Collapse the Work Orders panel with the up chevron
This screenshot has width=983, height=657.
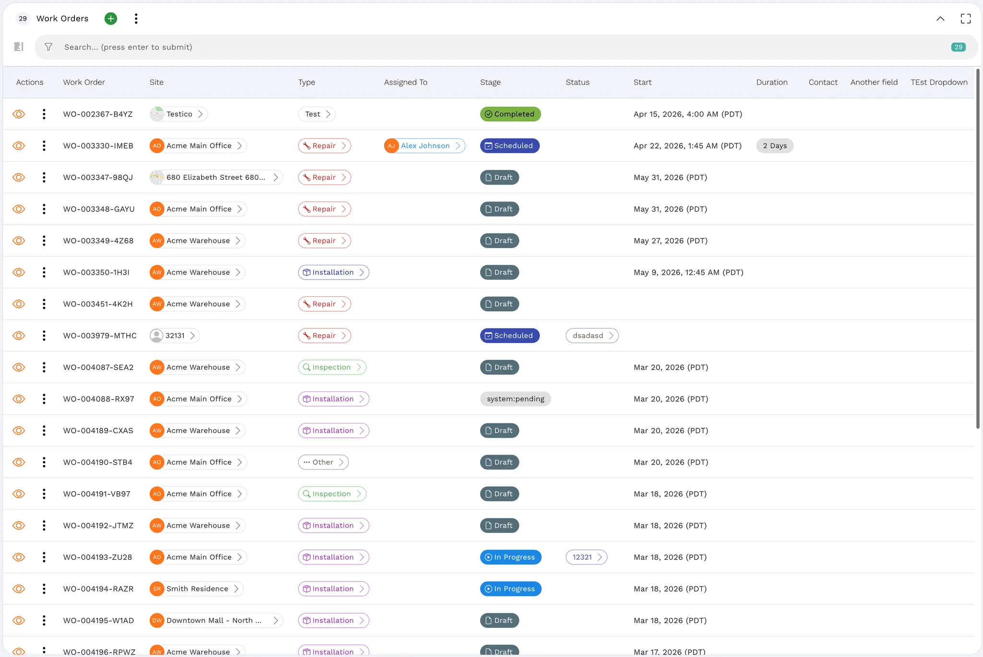[x=940, y=19]
